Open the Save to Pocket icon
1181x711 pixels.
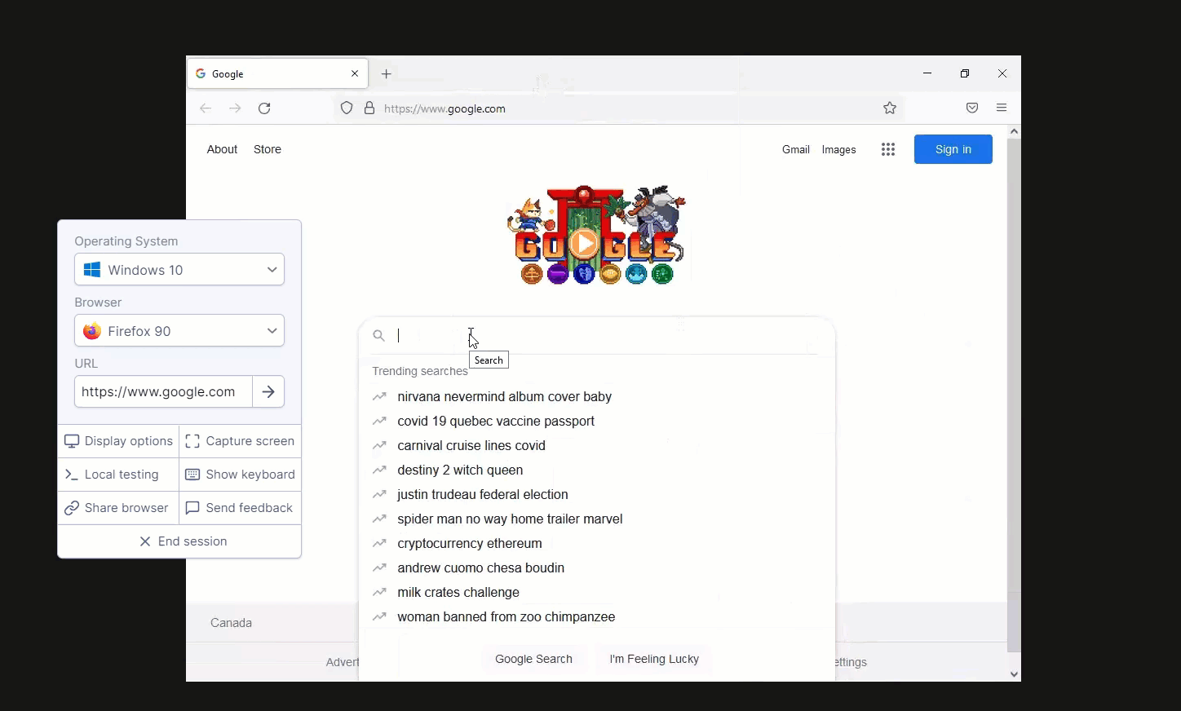click(972, 108)
